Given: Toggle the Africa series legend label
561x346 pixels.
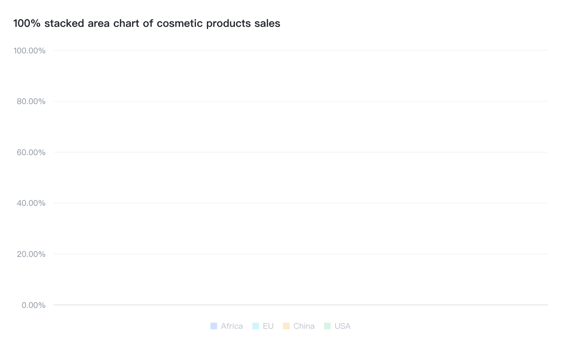Looking at the screenshot, I should pyautogui.click(x=232, y=326).
